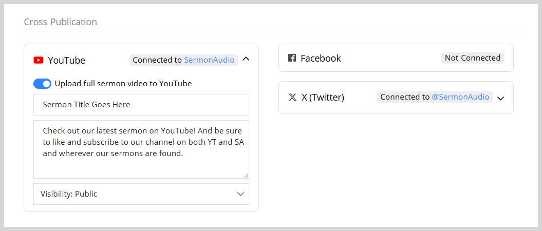Click the Visibility dropdown arrow
This screenshot has width=542, height=231.
tap(240, 194)
